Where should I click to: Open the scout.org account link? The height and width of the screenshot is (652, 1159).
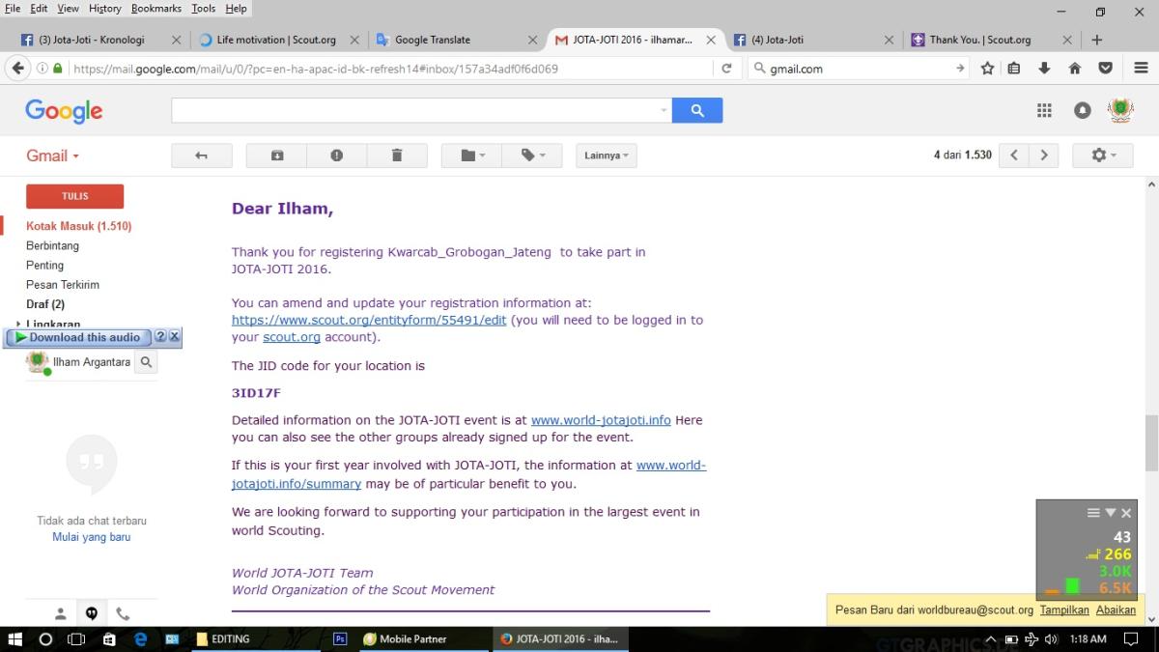[292, 337]
